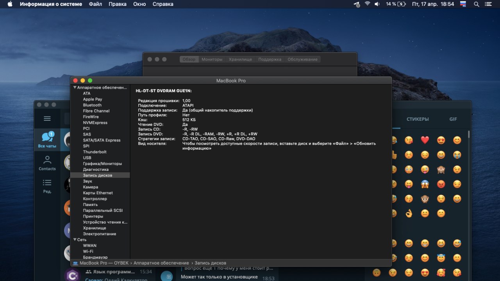Open the Информация о системе app menu
500x281 pixels.
pyautogui.click(x=51, y=4)
